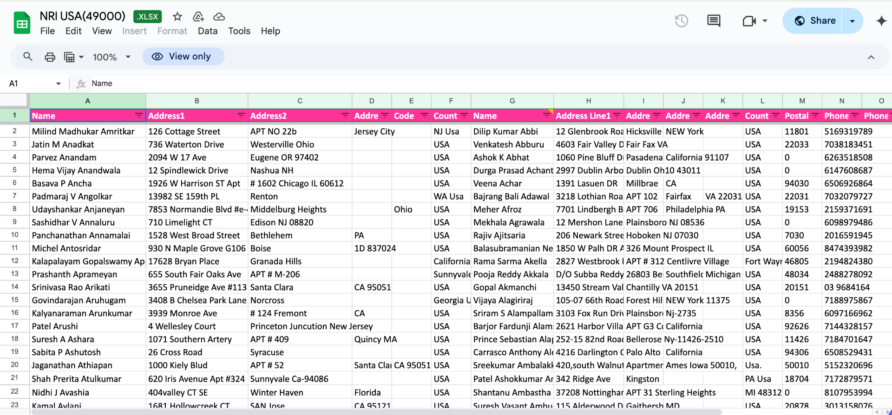892x415 pixels.
Task: Start a Meet call camera icon
Action: [749, 21]
